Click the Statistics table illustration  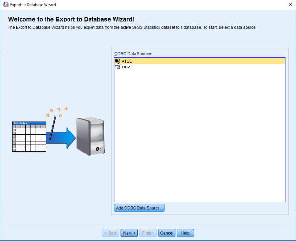tap(29, 136)
